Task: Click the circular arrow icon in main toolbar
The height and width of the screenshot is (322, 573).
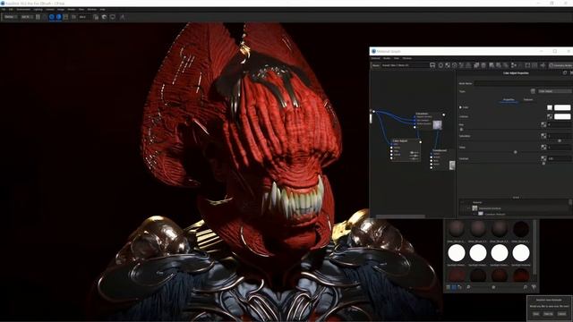Action: (104, 17)
